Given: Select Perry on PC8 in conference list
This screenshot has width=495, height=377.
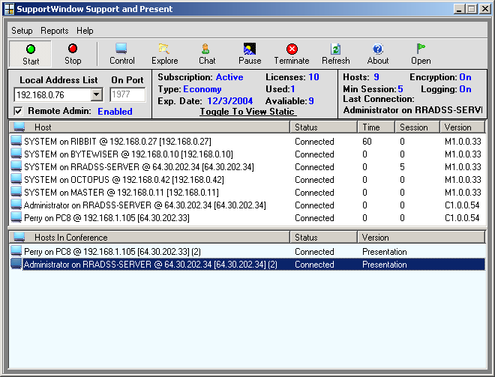Looking at the screenshot, I should coord(247,251).
